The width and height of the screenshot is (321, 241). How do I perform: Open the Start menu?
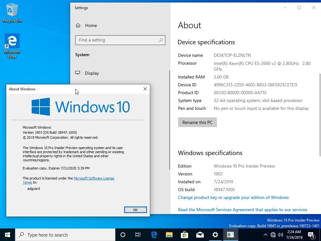tap(8, 235)
